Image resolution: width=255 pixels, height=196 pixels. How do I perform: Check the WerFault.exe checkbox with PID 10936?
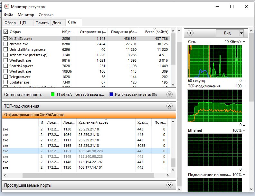pos(6,71)
